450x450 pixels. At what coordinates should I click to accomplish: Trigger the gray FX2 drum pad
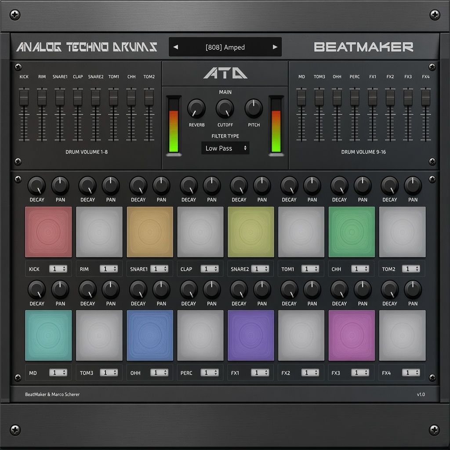pyautogui.click(x=301, y=335)
